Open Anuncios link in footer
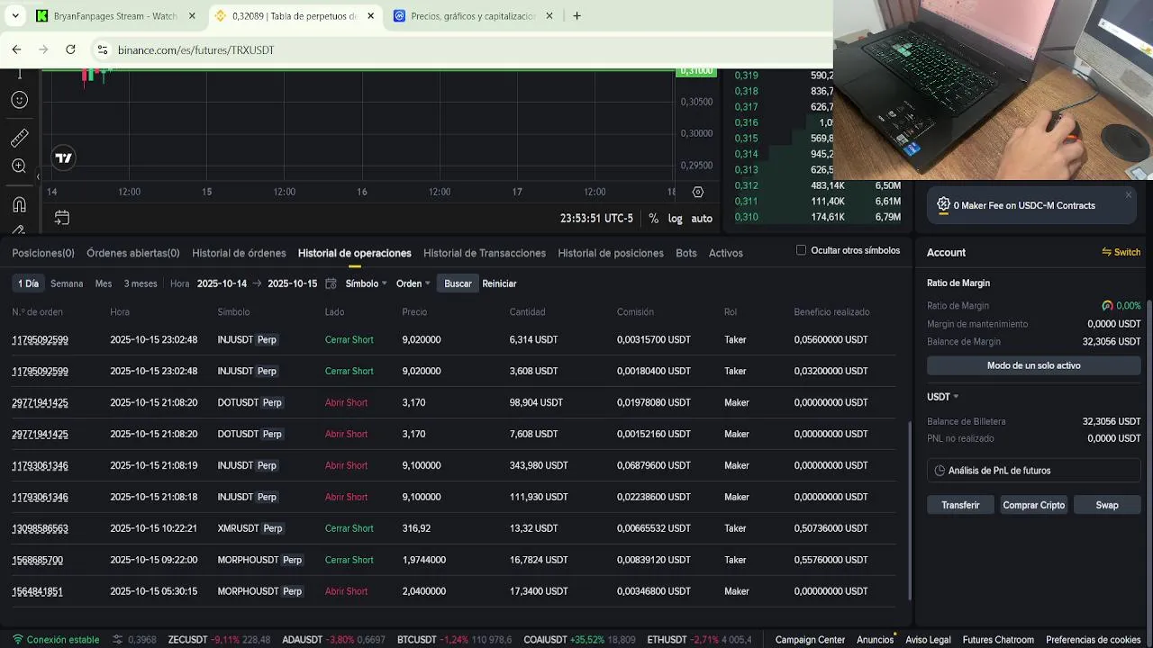 875,640
